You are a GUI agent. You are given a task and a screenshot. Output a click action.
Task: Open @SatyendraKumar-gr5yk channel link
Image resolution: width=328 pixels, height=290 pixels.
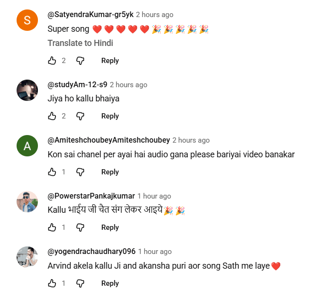click(91, 15)
